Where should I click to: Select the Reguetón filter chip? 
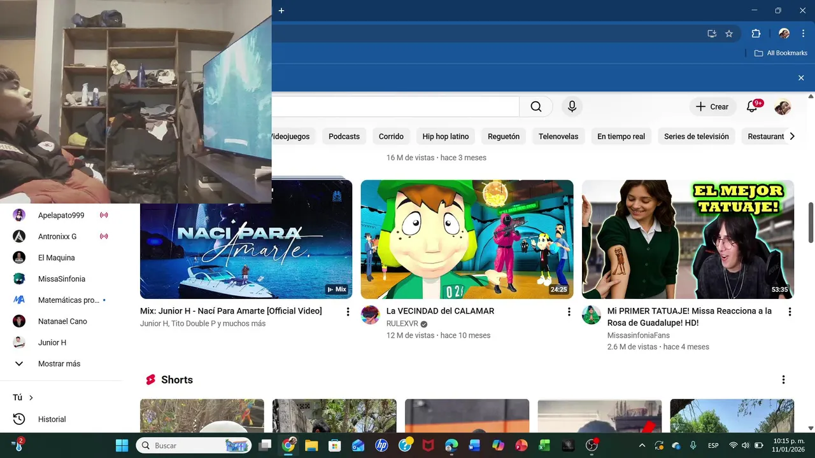pos(504,136)
